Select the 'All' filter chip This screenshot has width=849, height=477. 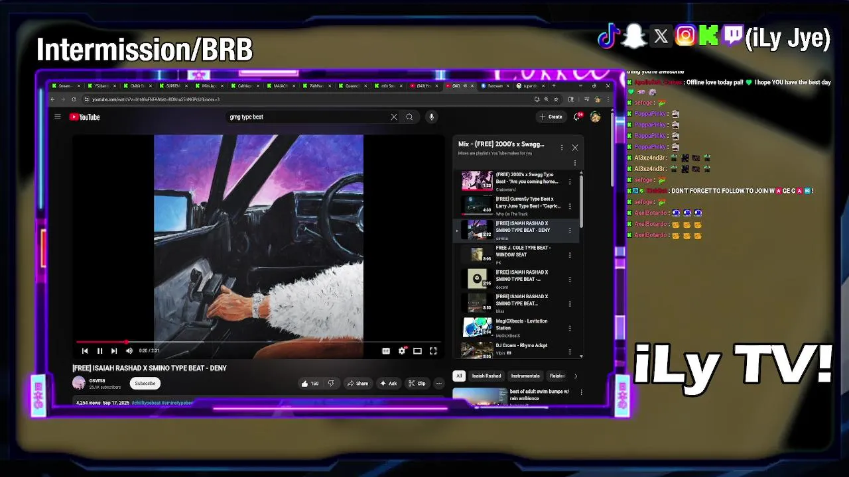pyautogui.click(x=458, y=376)
